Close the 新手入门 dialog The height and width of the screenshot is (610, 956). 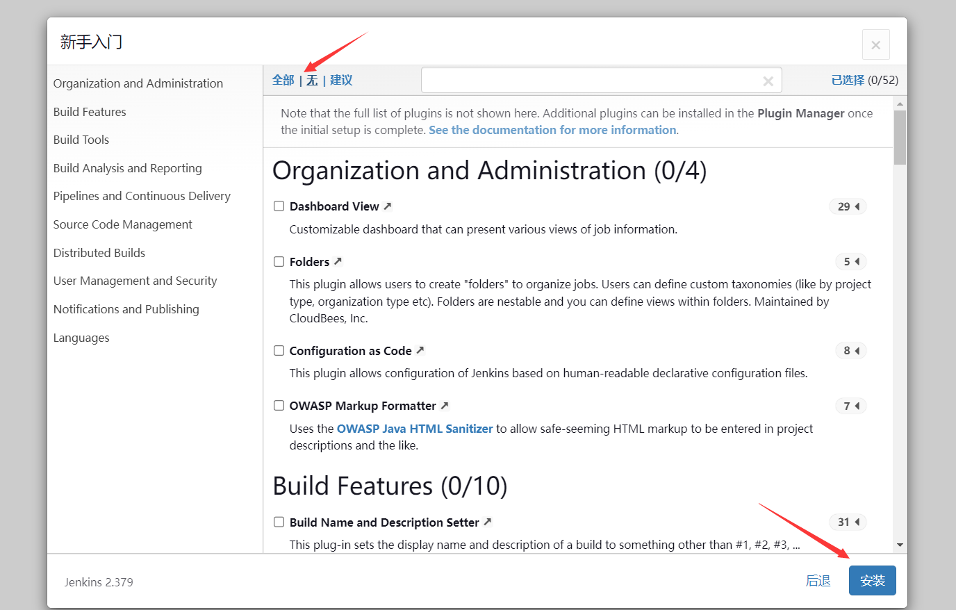875,44
